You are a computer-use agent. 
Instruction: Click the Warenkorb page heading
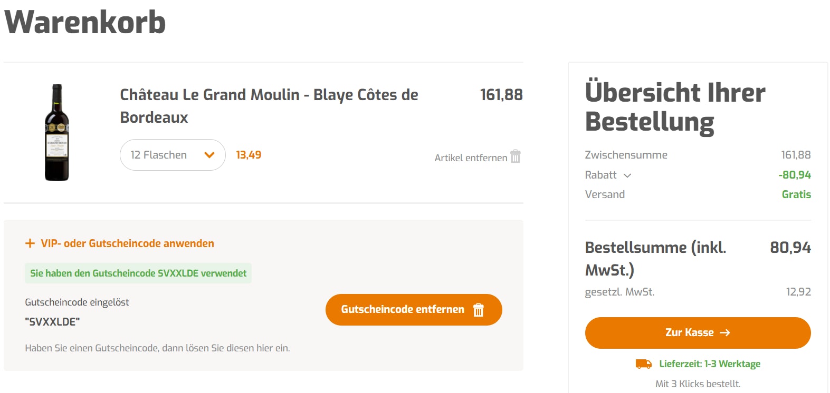(x=84, y=22)
